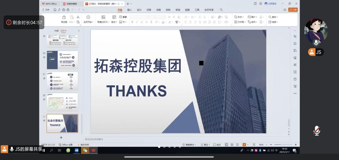The height and width of the screenshot is (160, 339).
Task: Open the 插入 Insert ribbon tab
Action: point(129,10)
